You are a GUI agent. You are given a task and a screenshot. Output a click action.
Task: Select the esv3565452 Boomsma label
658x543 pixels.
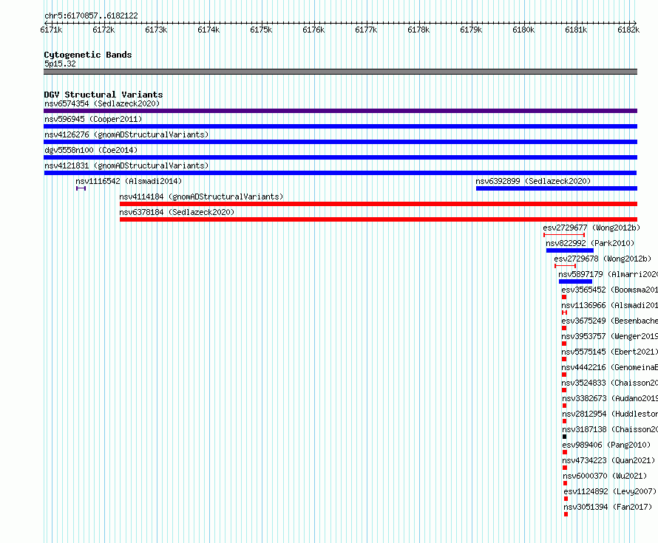[609, 290]
